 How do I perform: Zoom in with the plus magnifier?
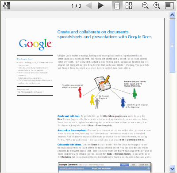(157, 6)
